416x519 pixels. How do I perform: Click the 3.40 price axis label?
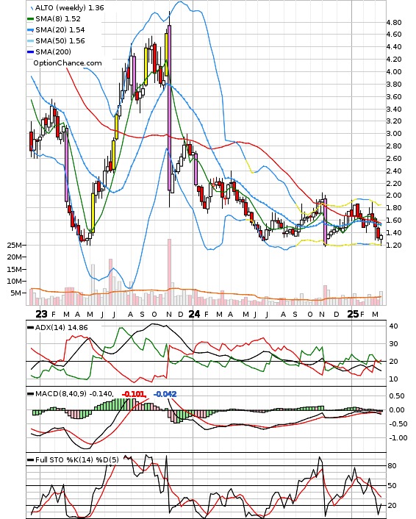coord(394,109)
